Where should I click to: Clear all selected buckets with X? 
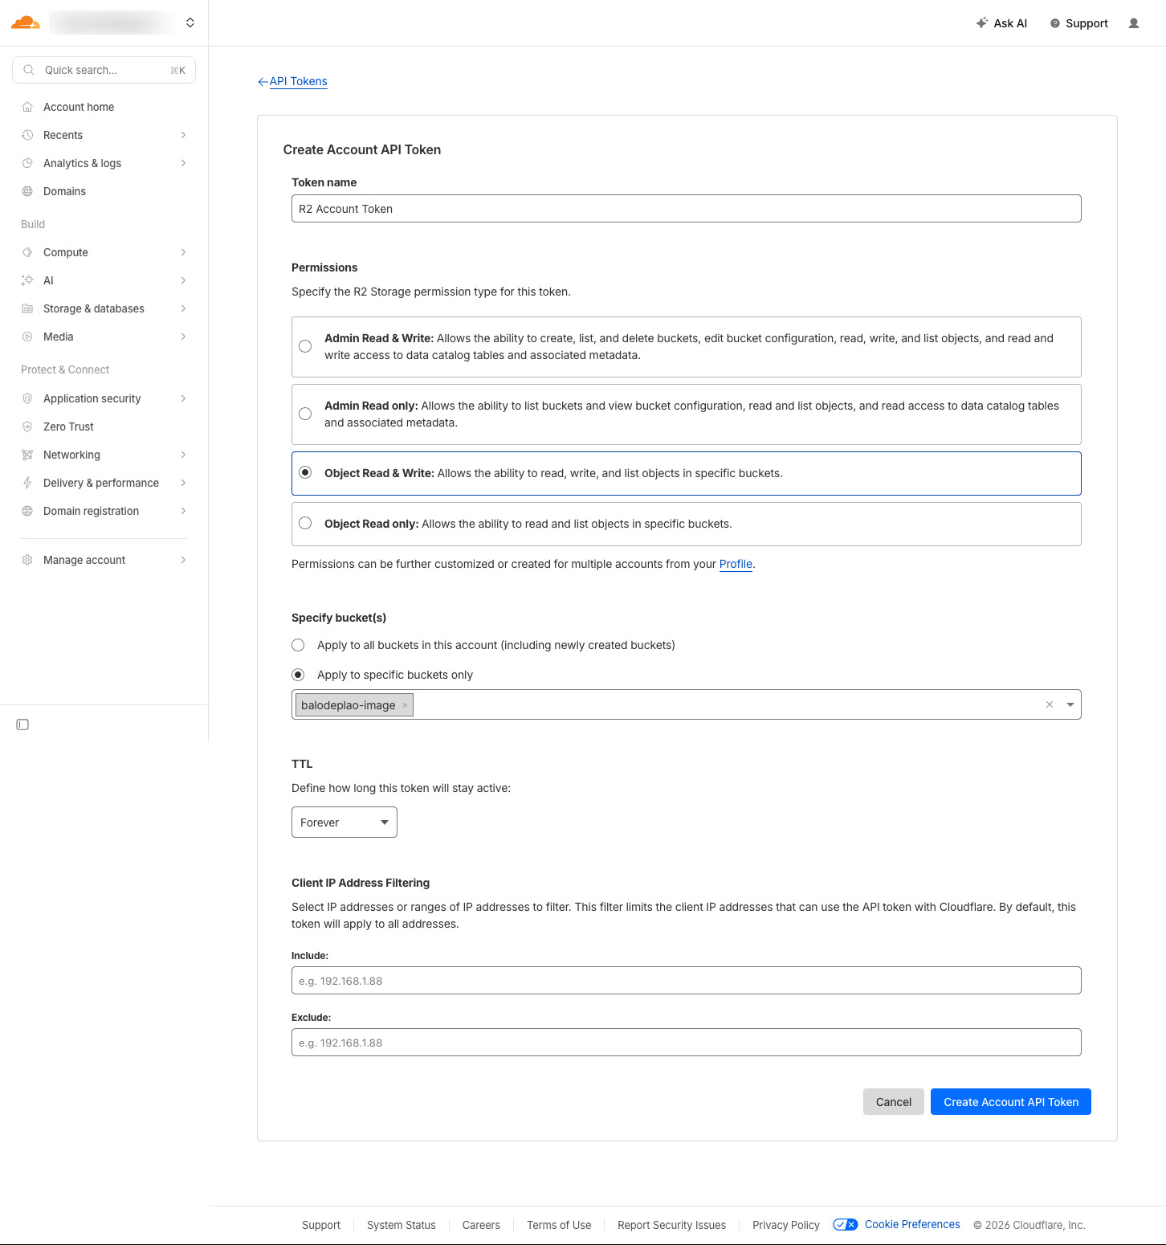[x=1049, y=704]
